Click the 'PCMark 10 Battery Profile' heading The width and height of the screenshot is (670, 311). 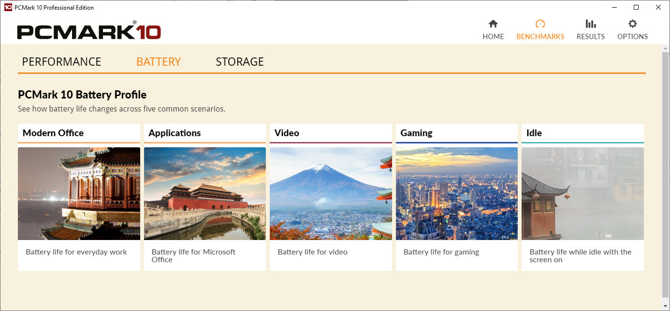tap(82, 95)
